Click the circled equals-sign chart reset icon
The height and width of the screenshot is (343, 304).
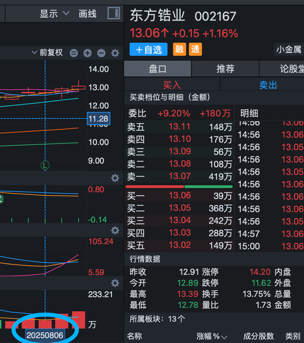point(74,53)
